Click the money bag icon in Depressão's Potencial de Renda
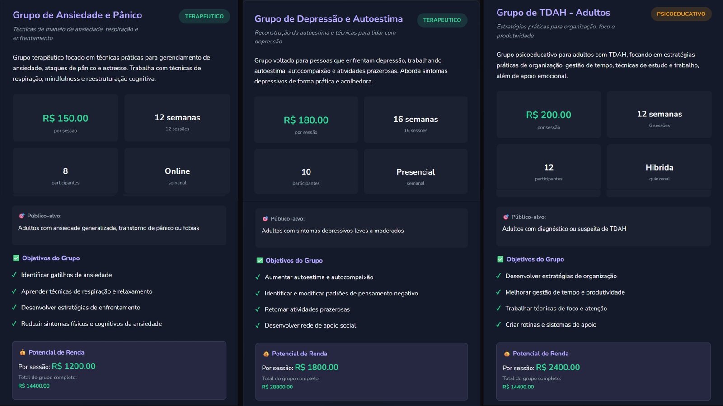The width and height of the screenshot is (723, 406). pyautogui.click(x=267, y=354)
